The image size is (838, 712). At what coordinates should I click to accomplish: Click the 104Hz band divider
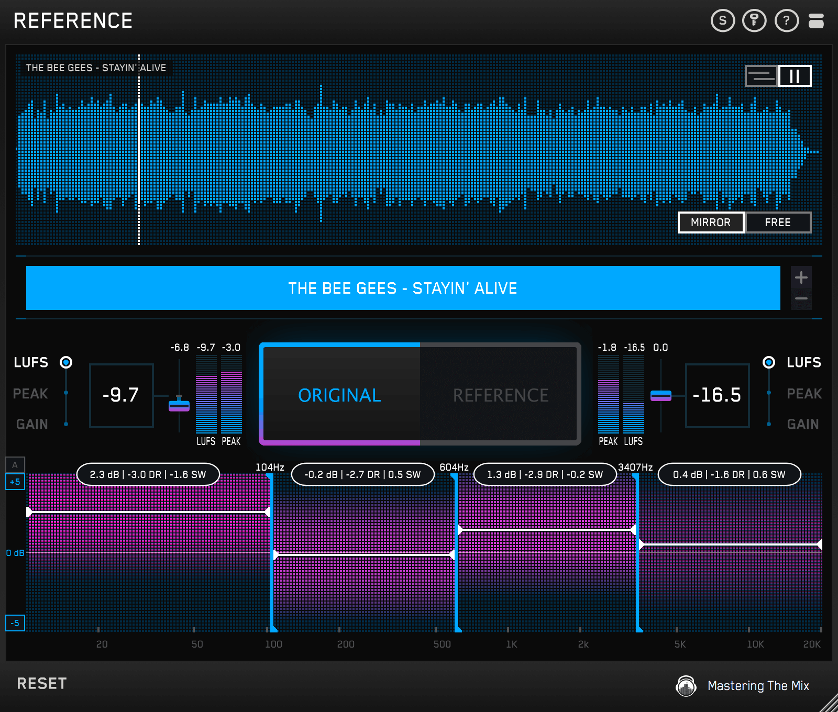point(271,552)
